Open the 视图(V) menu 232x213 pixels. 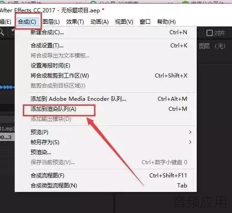tap(124, 22)
